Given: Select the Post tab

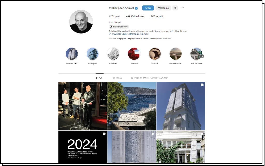Looking at the screenshot, I should coord(100,78).
